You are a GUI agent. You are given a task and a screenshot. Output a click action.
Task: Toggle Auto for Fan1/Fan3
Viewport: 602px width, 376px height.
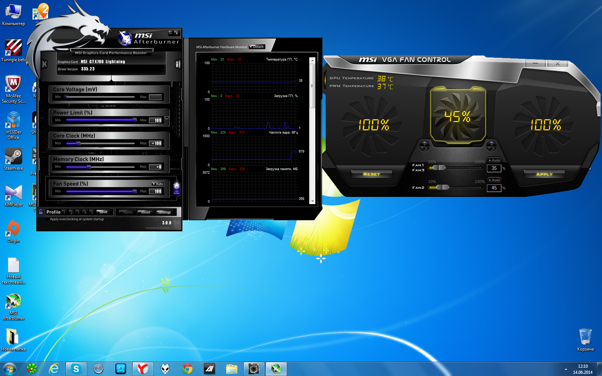tap(494, 160)
